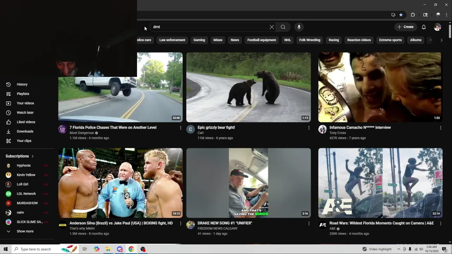Open Chrome's three-dot menu
Image resolution: width=452 pixels, height=254 pixels.
tap(446, 15)
